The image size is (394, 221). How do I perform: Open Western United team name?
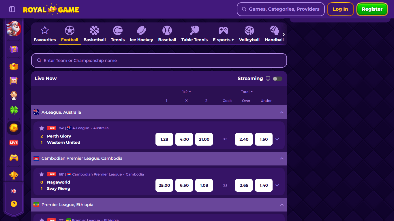[63, 142]
